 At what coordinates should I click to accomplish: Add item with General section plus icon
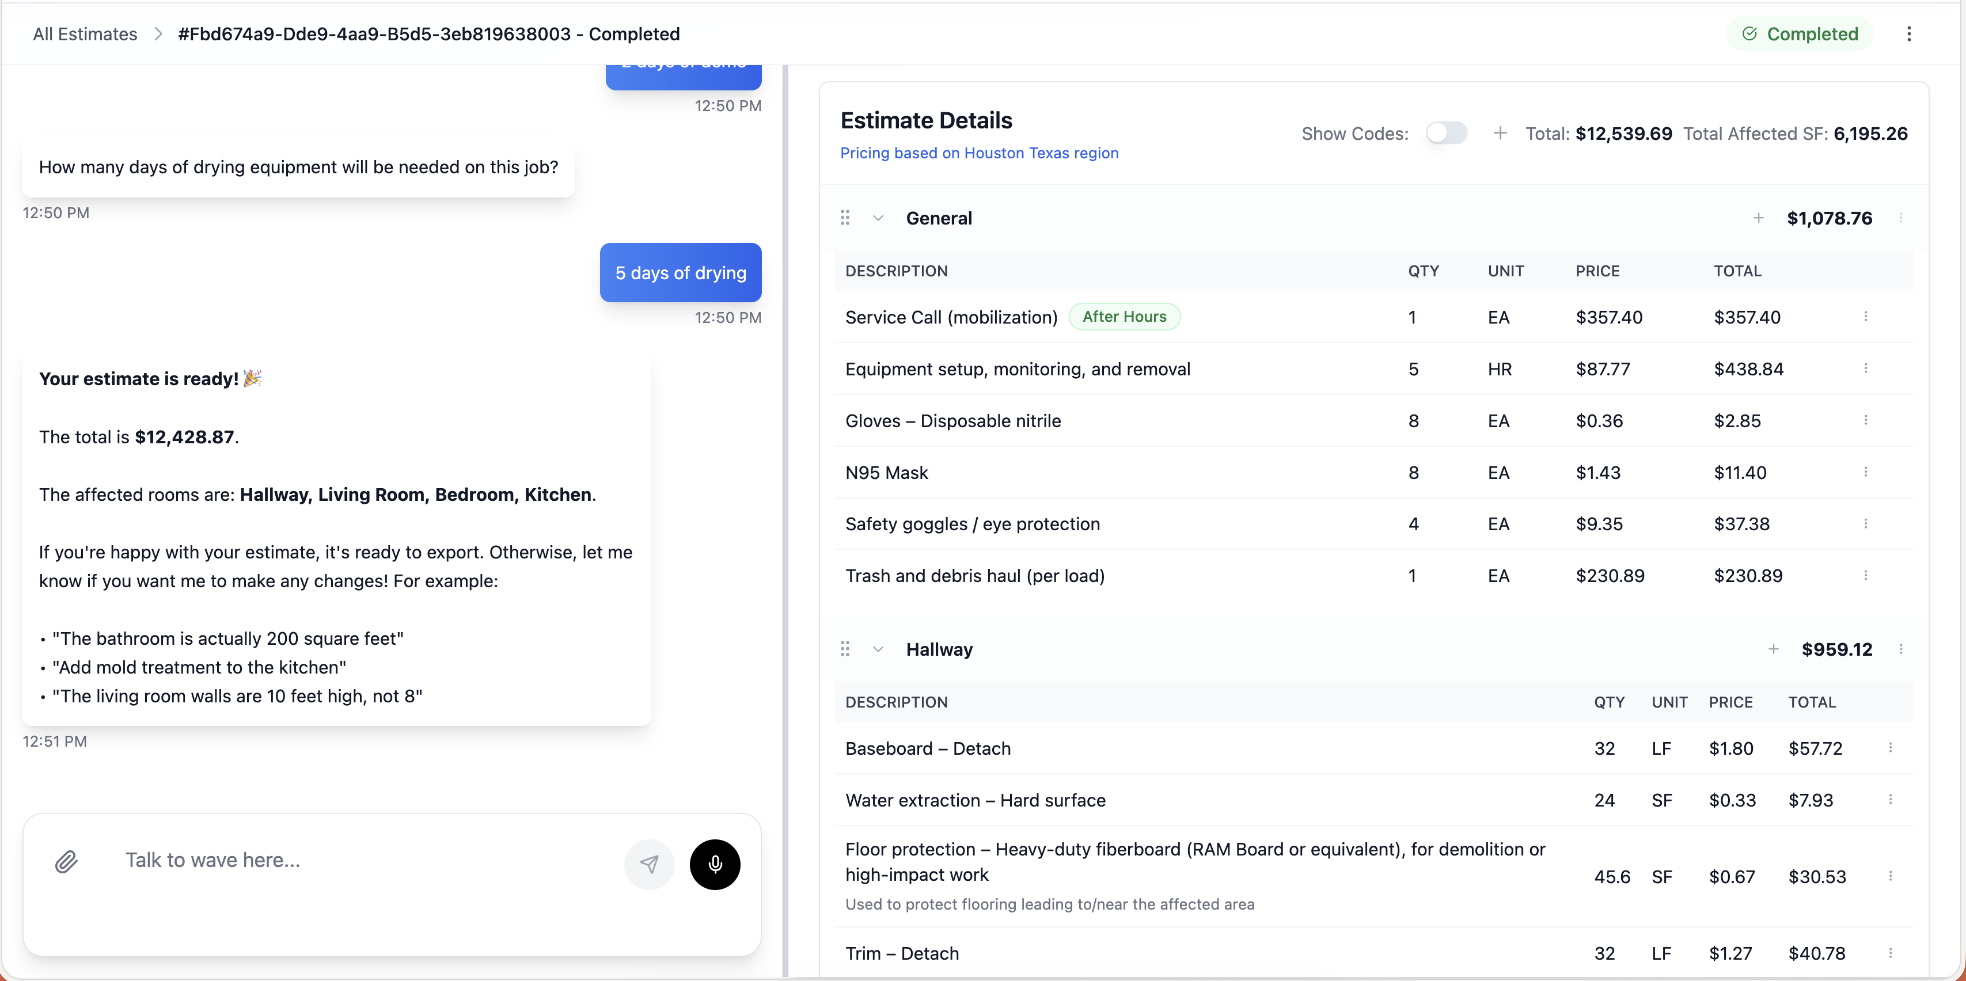1759,218
